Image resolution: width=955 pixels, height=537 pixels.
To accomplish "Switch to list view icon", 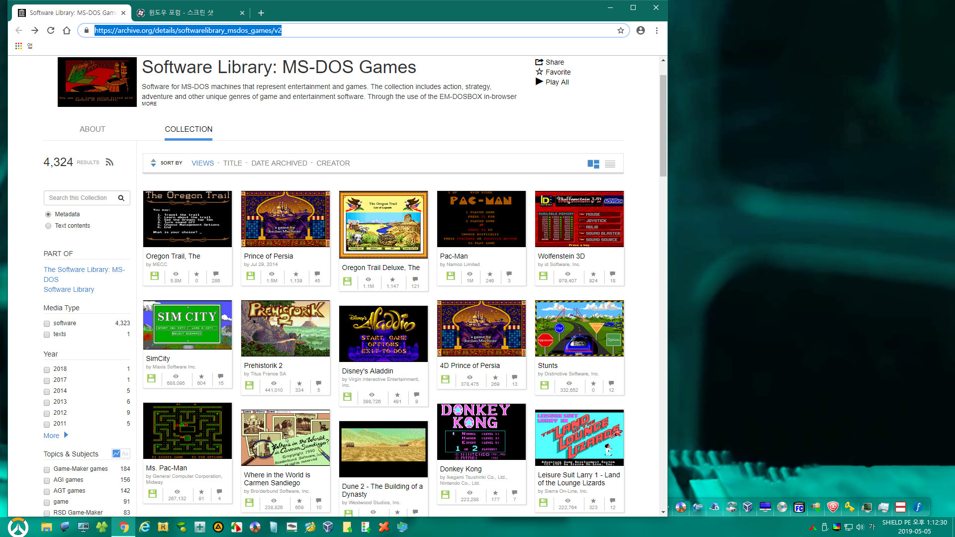I will (610, 164).
